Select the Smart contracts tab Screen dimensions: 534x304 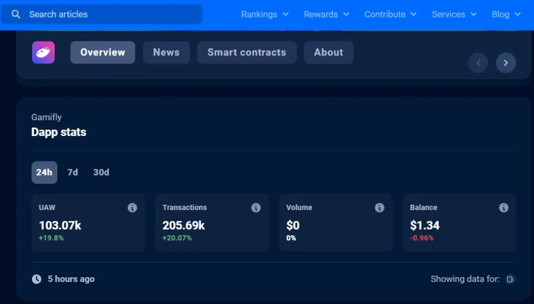247,53
